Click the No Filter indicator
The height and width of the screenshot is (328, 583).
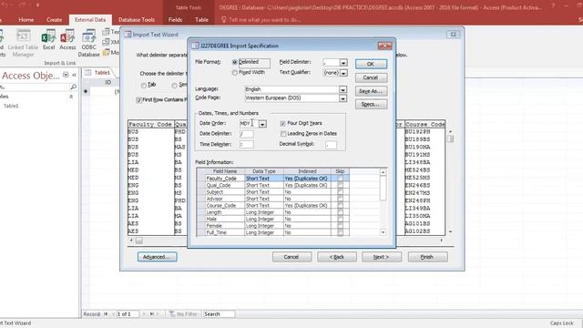[183, 314]
